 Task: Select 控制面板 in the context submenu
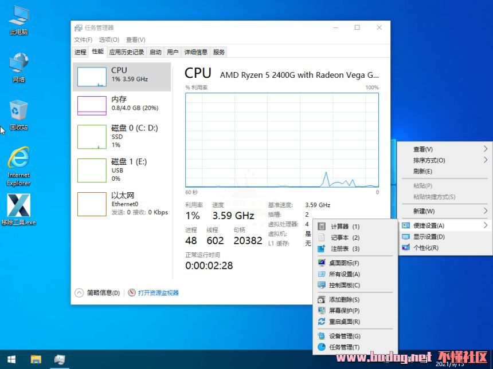344,285
